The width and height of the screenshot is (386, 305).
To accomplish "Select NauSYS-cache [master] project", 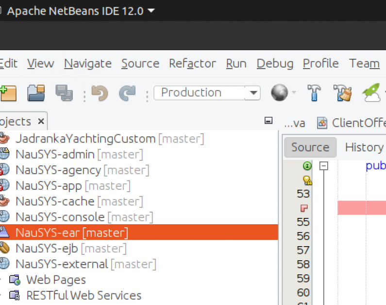I will 79,201.
